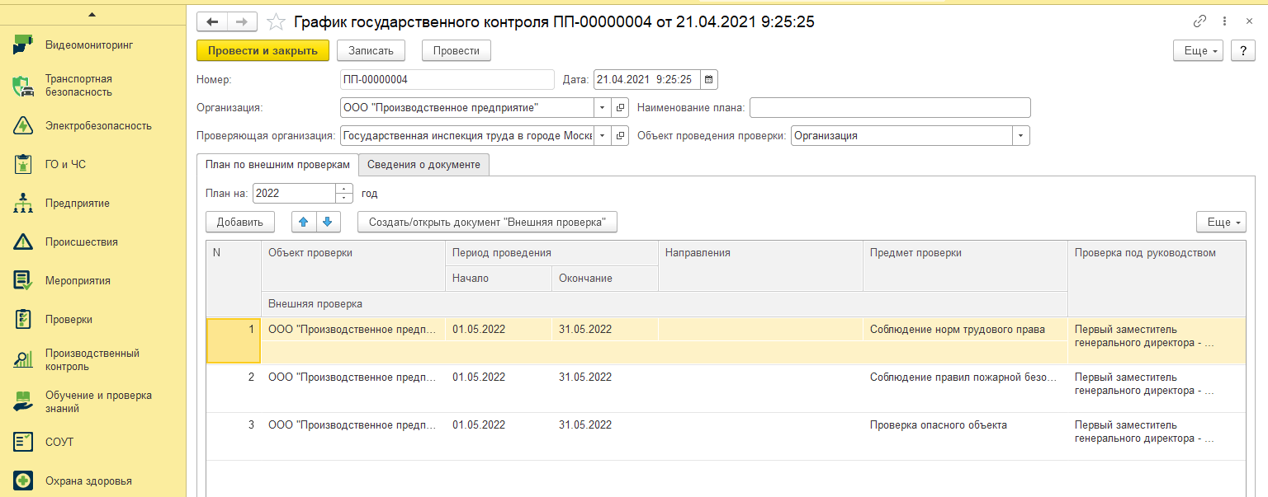Switch to Сведения о документе tab

pyautogui.click(x=424, y=164)
